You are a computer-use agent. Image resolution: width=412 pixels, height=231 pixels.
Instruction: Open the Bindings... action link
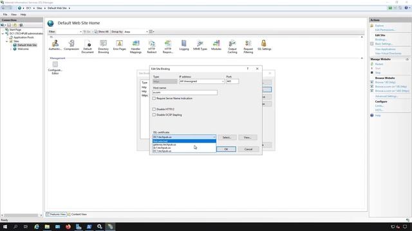point(380,40)
